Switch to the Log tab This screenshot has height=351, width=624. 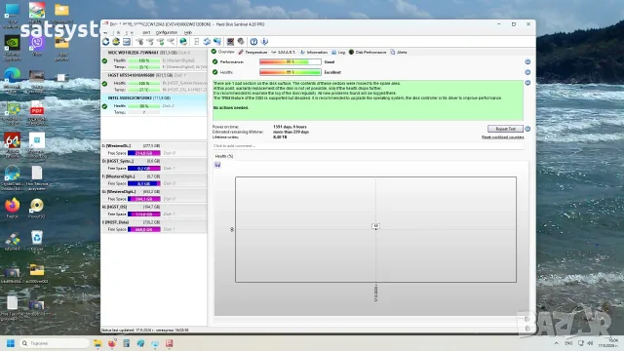tap(338, 52)
